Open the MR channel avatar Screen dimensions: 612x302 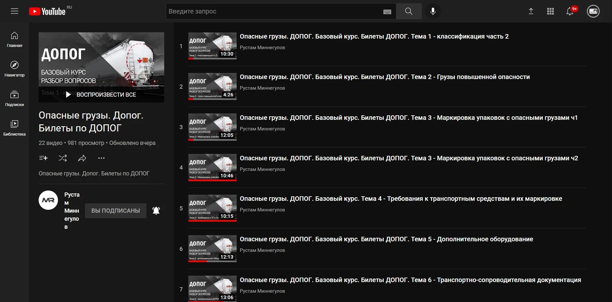(x=48, y=200)
